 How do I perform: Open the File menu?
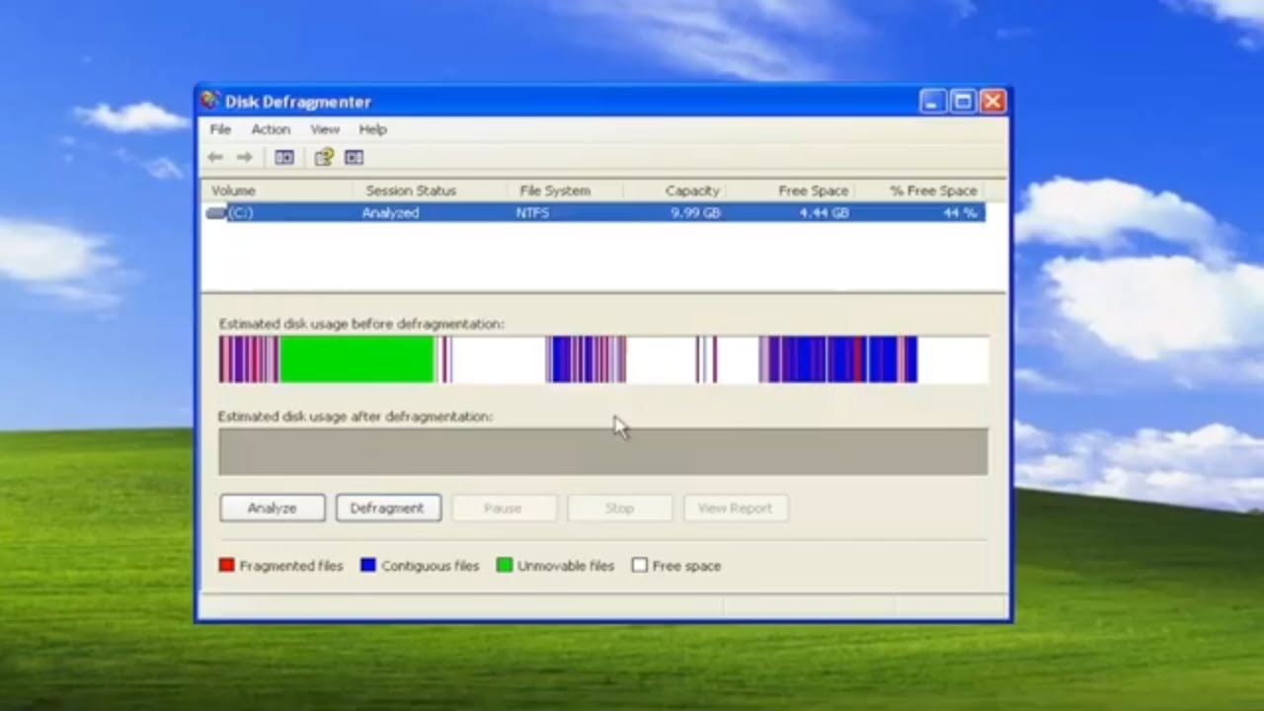point(220,129)
